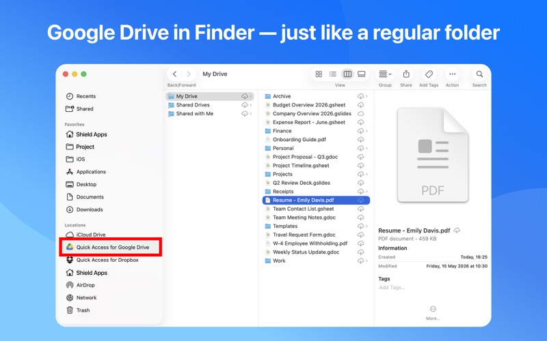Go back with the Back arrow
Screen dimensions: 547x341
pyautogui.click(x=175, y=74)
